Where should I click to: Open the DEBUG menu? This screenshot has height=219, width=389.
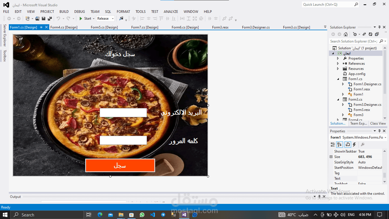[x=79, y=12]
